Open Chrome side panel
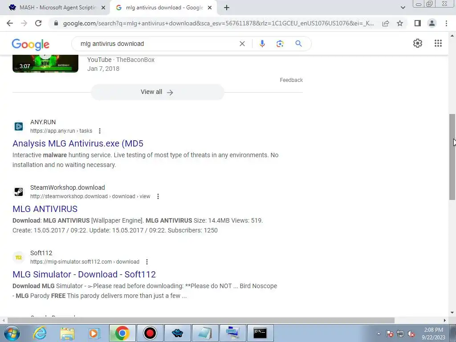The height and width of the screenshot is (342, 456). point(418,23)
